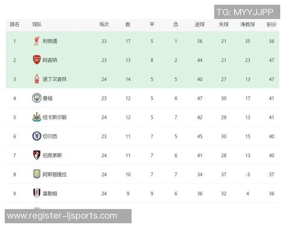
Task: Click the Chelsea club crest icon
Action: [37, 136]
